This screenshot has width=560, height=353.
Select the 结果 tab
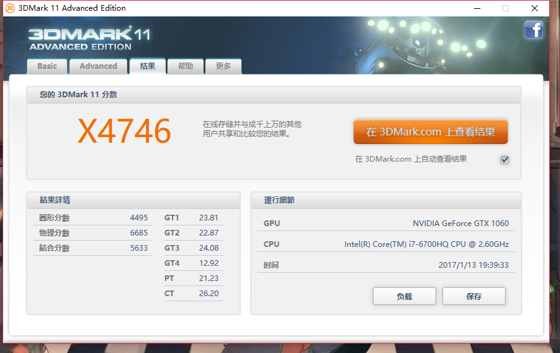(x=147, y=66)
